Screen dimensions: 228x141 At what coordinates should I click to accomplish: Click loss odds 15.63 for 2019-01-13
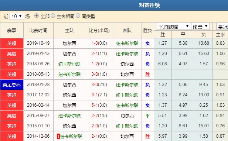click(x=204, y=54)
